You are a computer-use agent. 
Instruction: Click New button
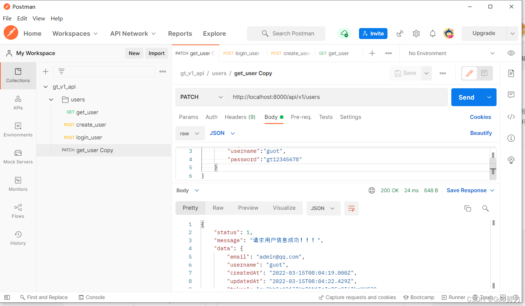134,53
